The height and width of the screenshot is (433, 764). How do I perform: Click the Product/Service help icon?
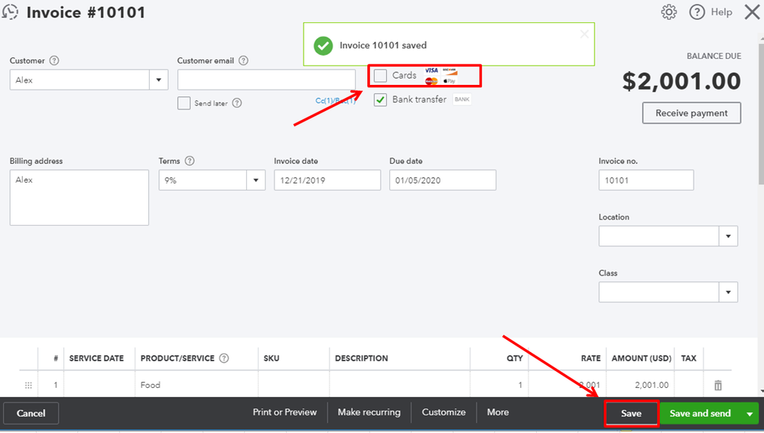223,358
